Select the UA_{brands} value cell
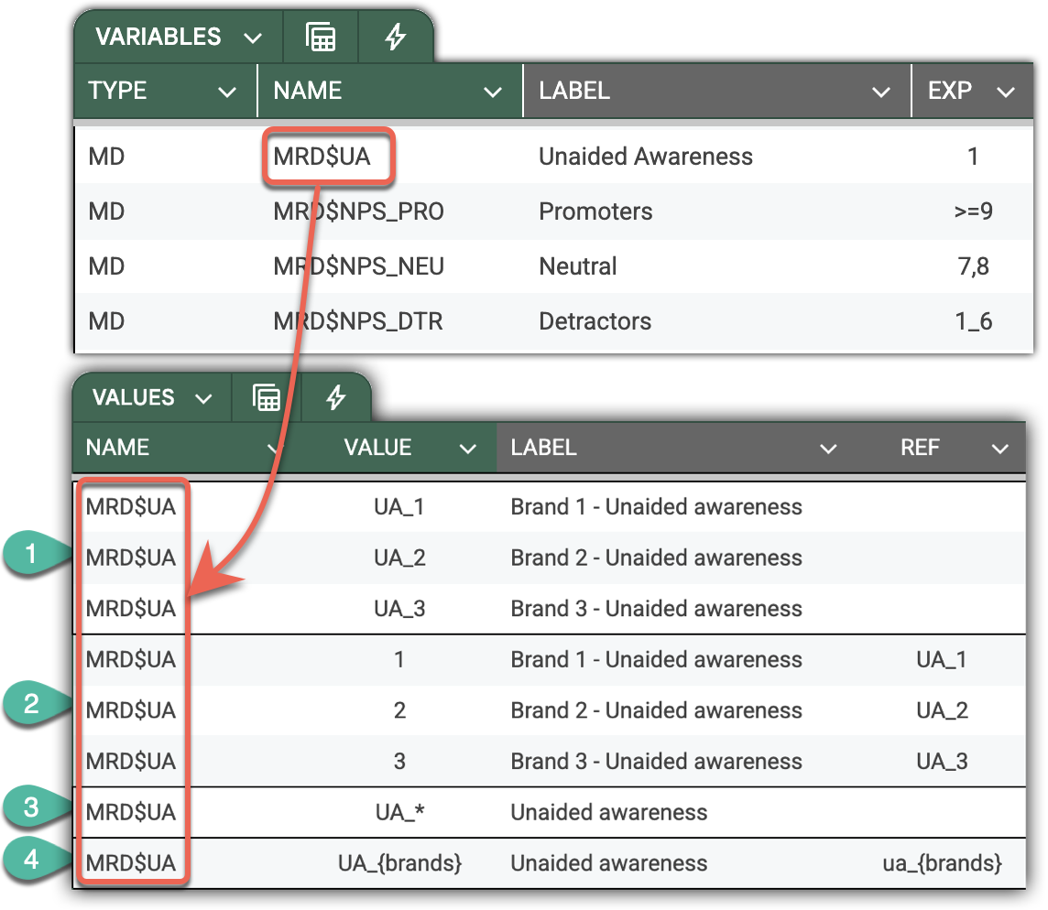 tap(399, 863)
